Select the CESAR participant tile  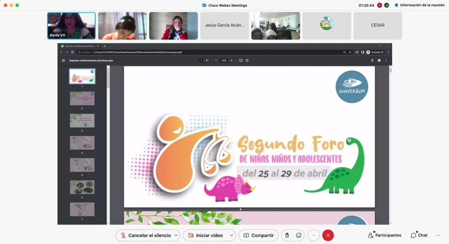point(378,26)
